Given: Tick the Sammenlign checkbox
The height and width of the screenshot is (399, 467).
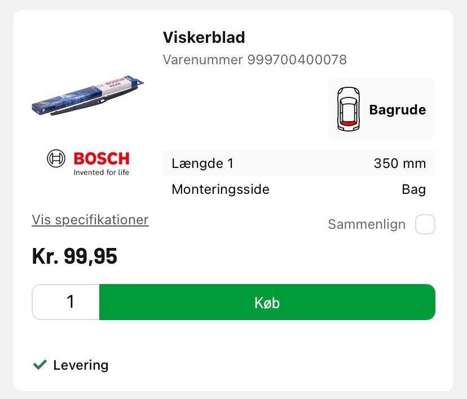Looking at the screenshot, I should click(x=425, y=224).
